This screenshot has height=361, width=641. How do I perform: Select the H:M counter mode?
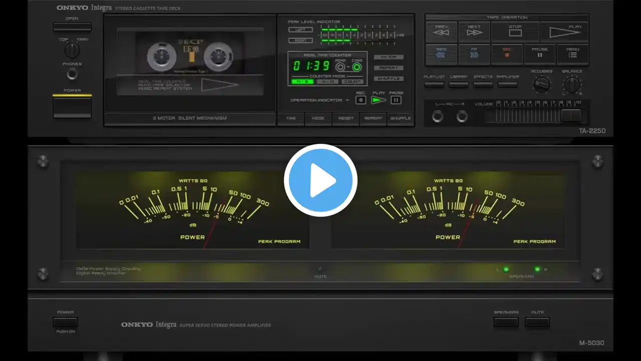(327, 81)
